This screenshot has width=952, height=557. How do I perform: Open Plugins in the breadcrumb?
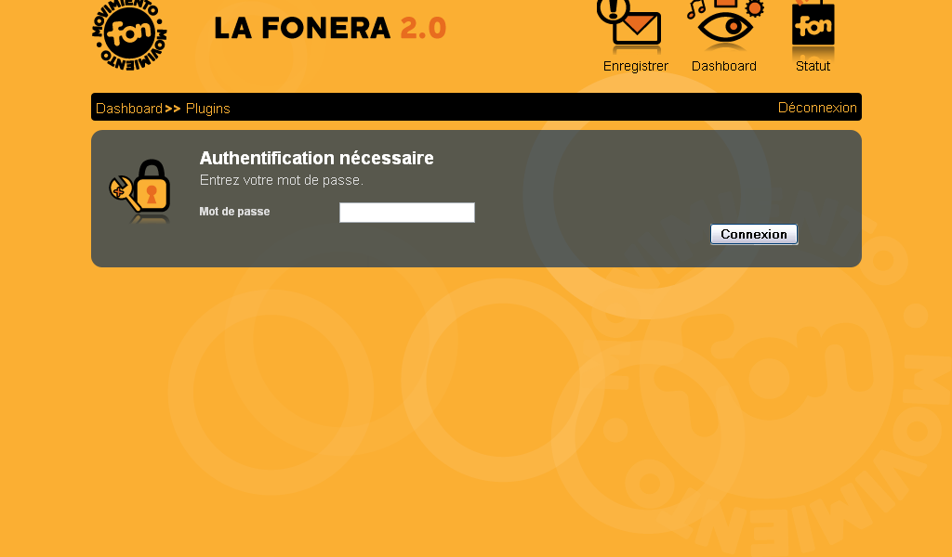(x=207, y=109)
